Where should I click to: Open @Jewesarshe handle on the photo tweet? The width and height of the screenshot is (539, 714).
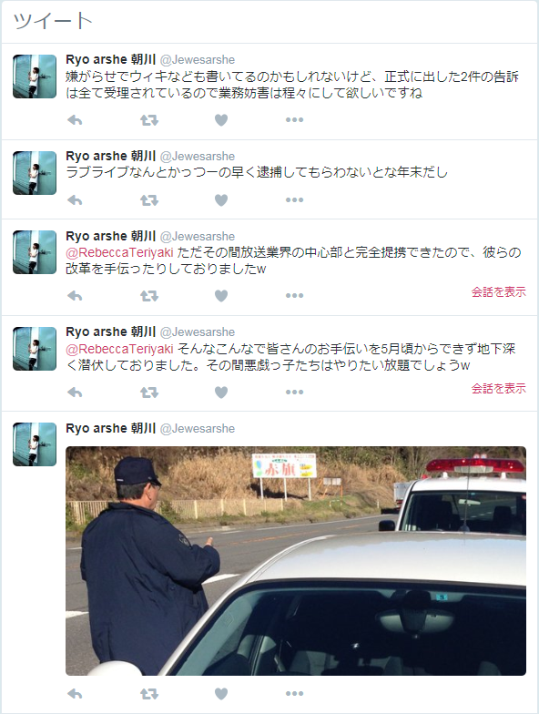[198, 428]
